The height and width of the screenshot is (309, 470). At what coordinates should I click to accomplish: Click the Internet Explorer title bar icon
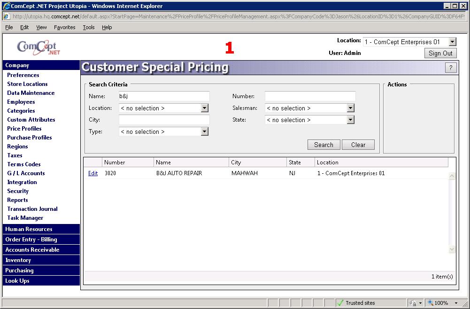(x=6, y=6)
